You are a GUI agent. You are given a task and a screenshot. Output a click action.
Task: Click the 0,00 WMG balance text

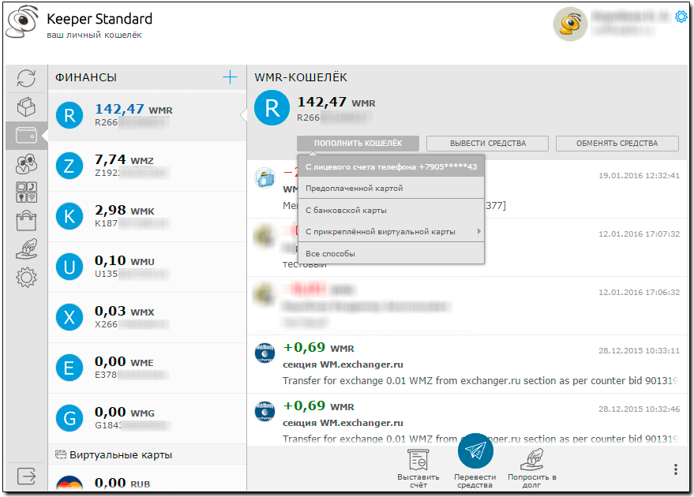coord(125,412)
